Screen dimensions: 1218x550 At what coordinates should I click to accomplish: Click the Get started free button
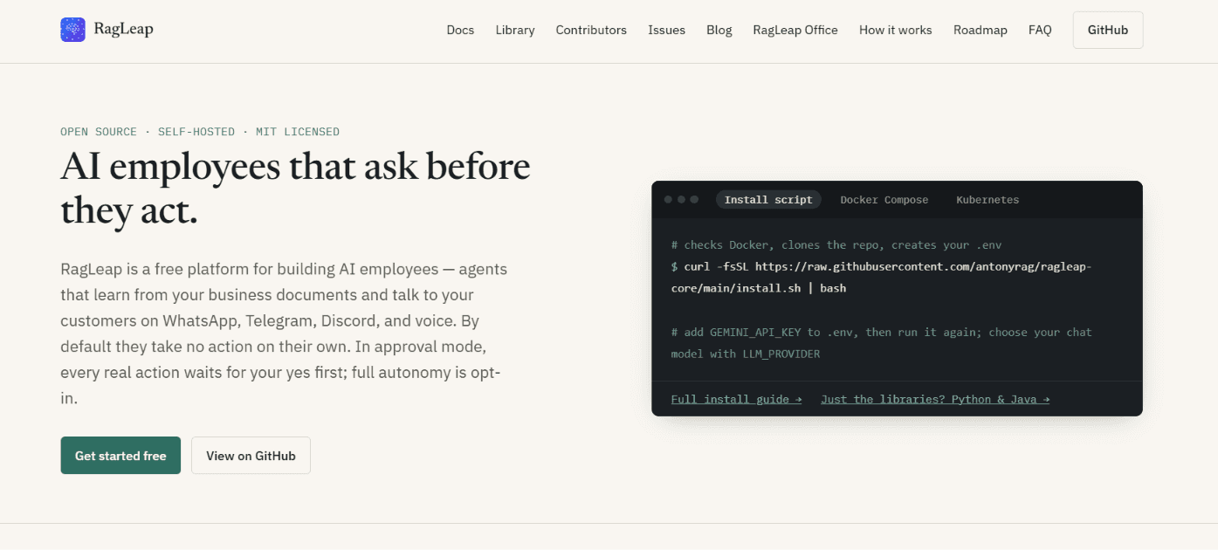120,456
